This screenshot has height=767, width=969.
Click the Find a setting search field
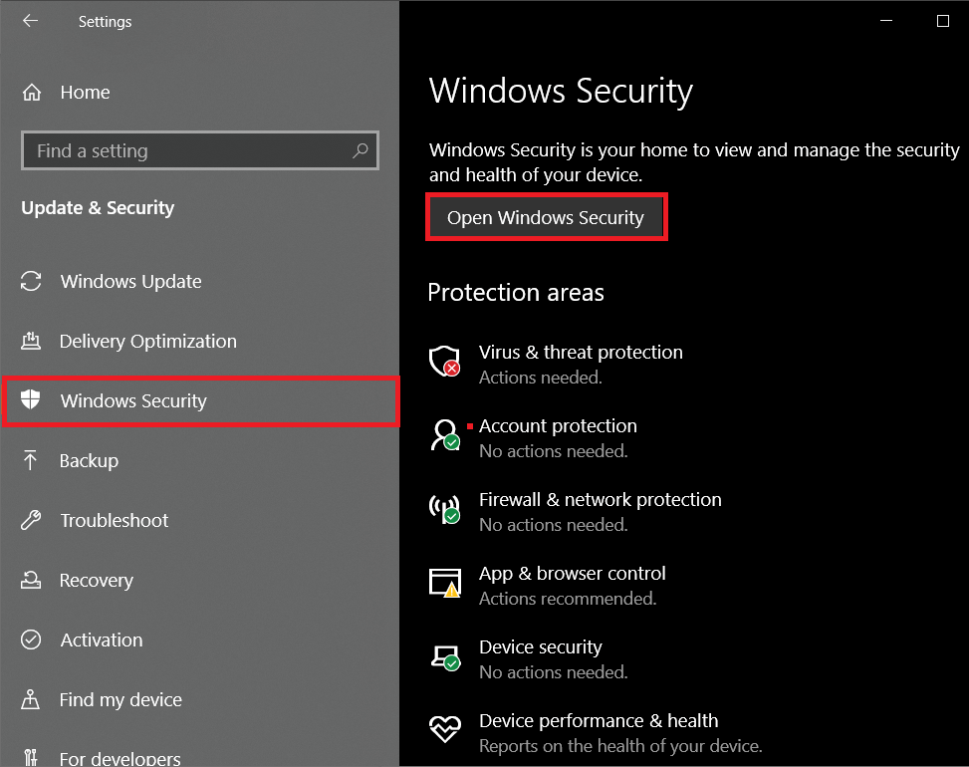[x=179, y=150]
